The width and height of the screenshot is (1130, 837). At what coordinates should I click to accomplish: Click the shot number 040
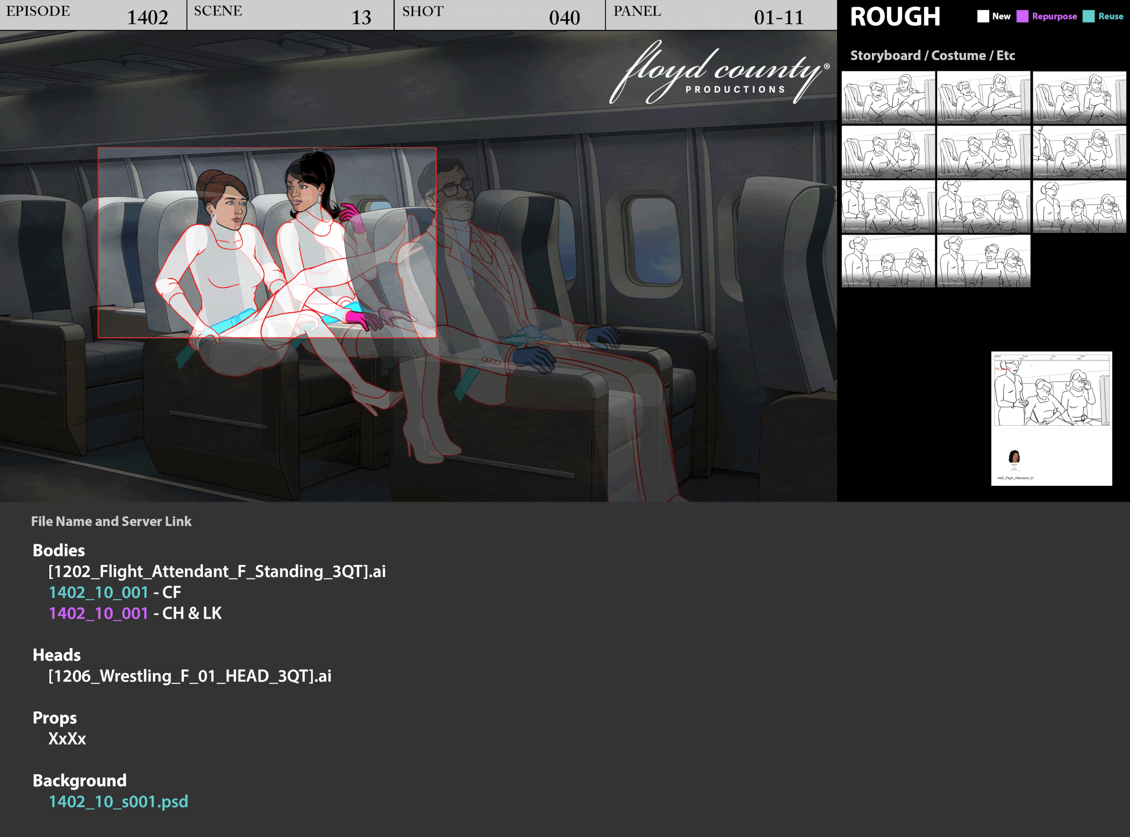[x=565, y=18]
